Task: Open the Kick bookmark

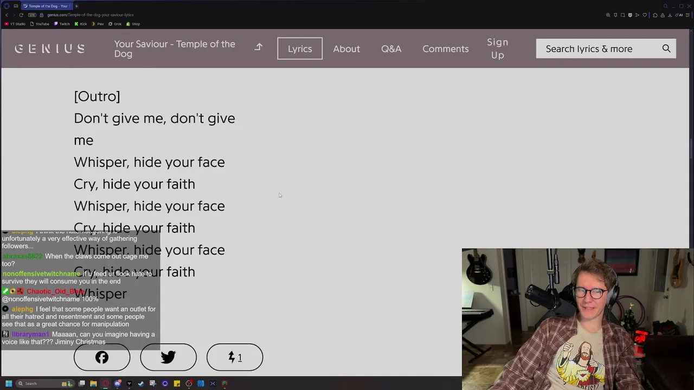Action: click(81, 24)
